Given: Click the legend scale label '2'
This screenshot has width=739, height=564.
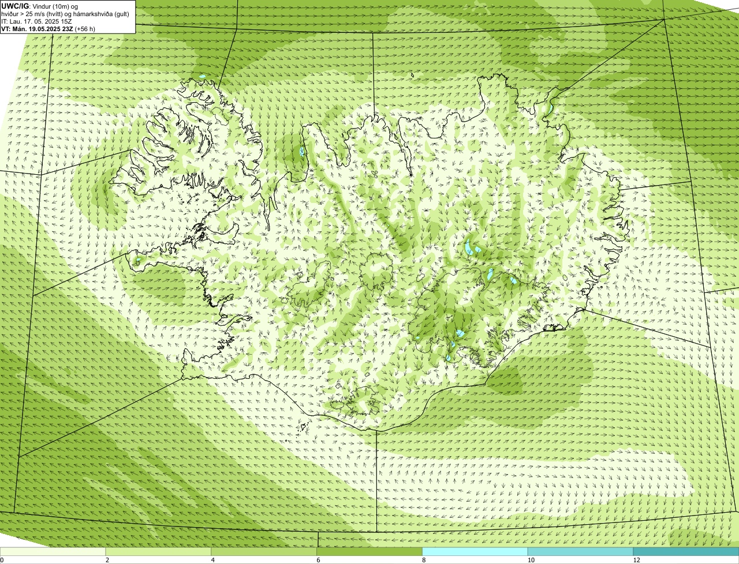Looking at the screenshot, I should pos(107,560).
